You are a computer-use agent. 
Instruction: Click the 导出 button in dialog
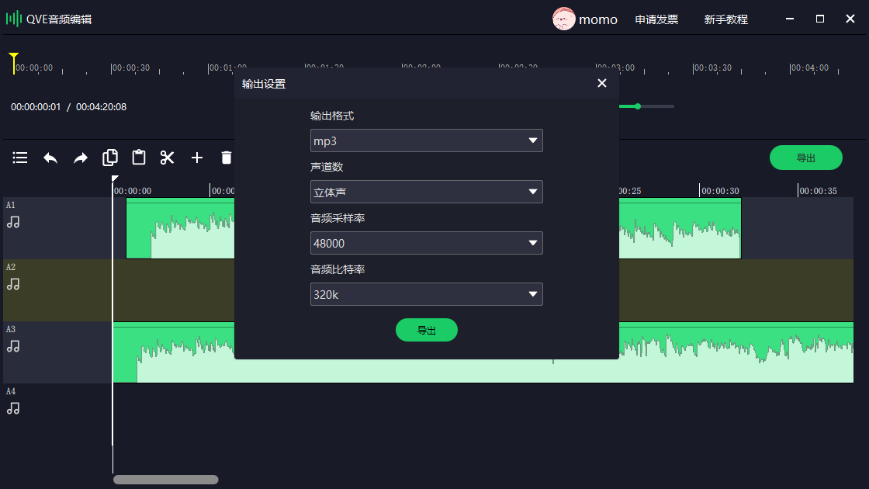pos(426,330)
